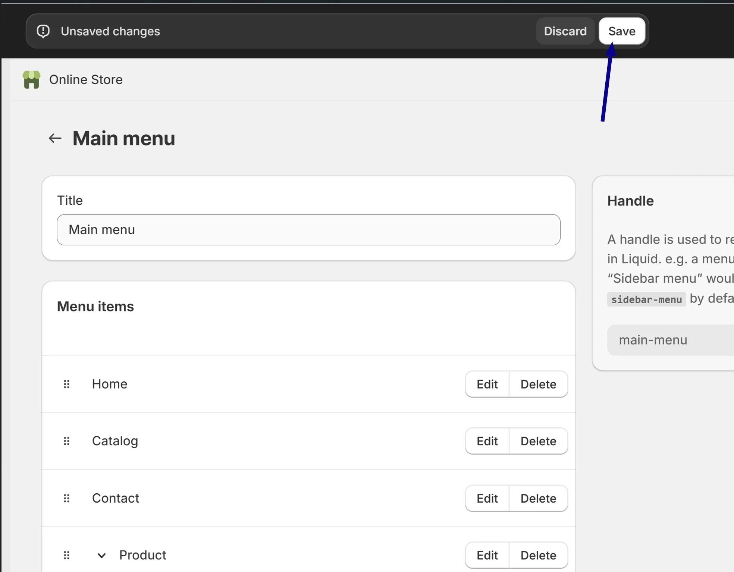Edit the Catalog menu item
The image size is (734, 572).
pos(487,441)
